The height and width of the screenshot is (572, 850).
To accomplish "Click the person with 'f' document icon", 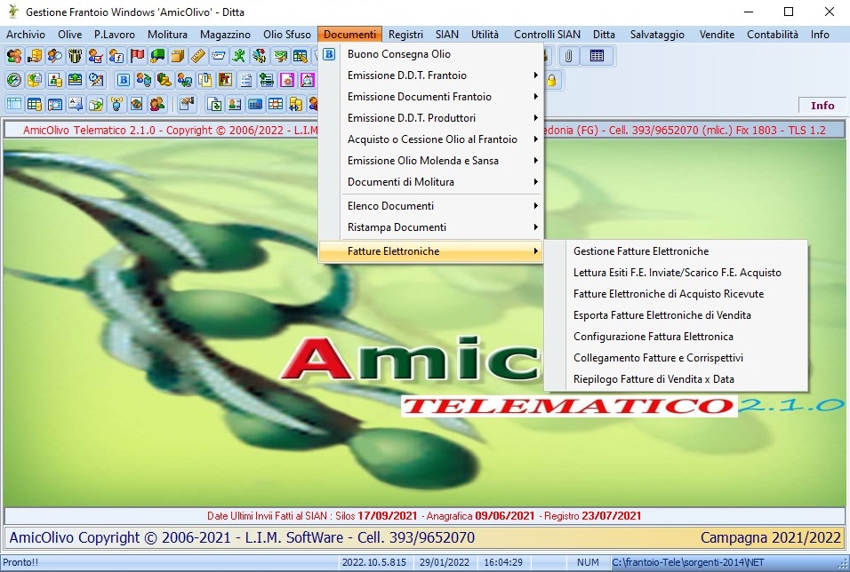I will pyautogui.click(x=116, y=56).
